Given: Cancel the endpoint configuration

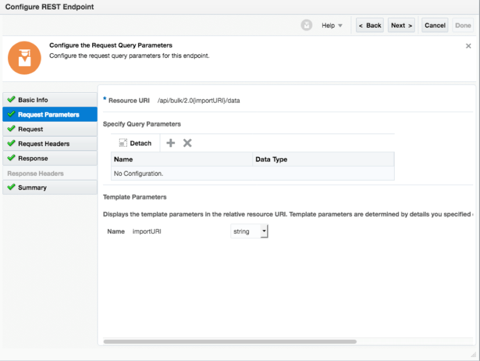Looking at the screenshot, I should click(x=435, y=25).
